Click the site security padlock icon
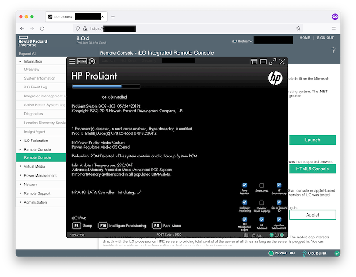The height and width of the screenshot is (277, 356). (85, 28)
